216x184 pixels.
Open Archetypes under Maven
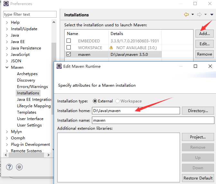27,74
